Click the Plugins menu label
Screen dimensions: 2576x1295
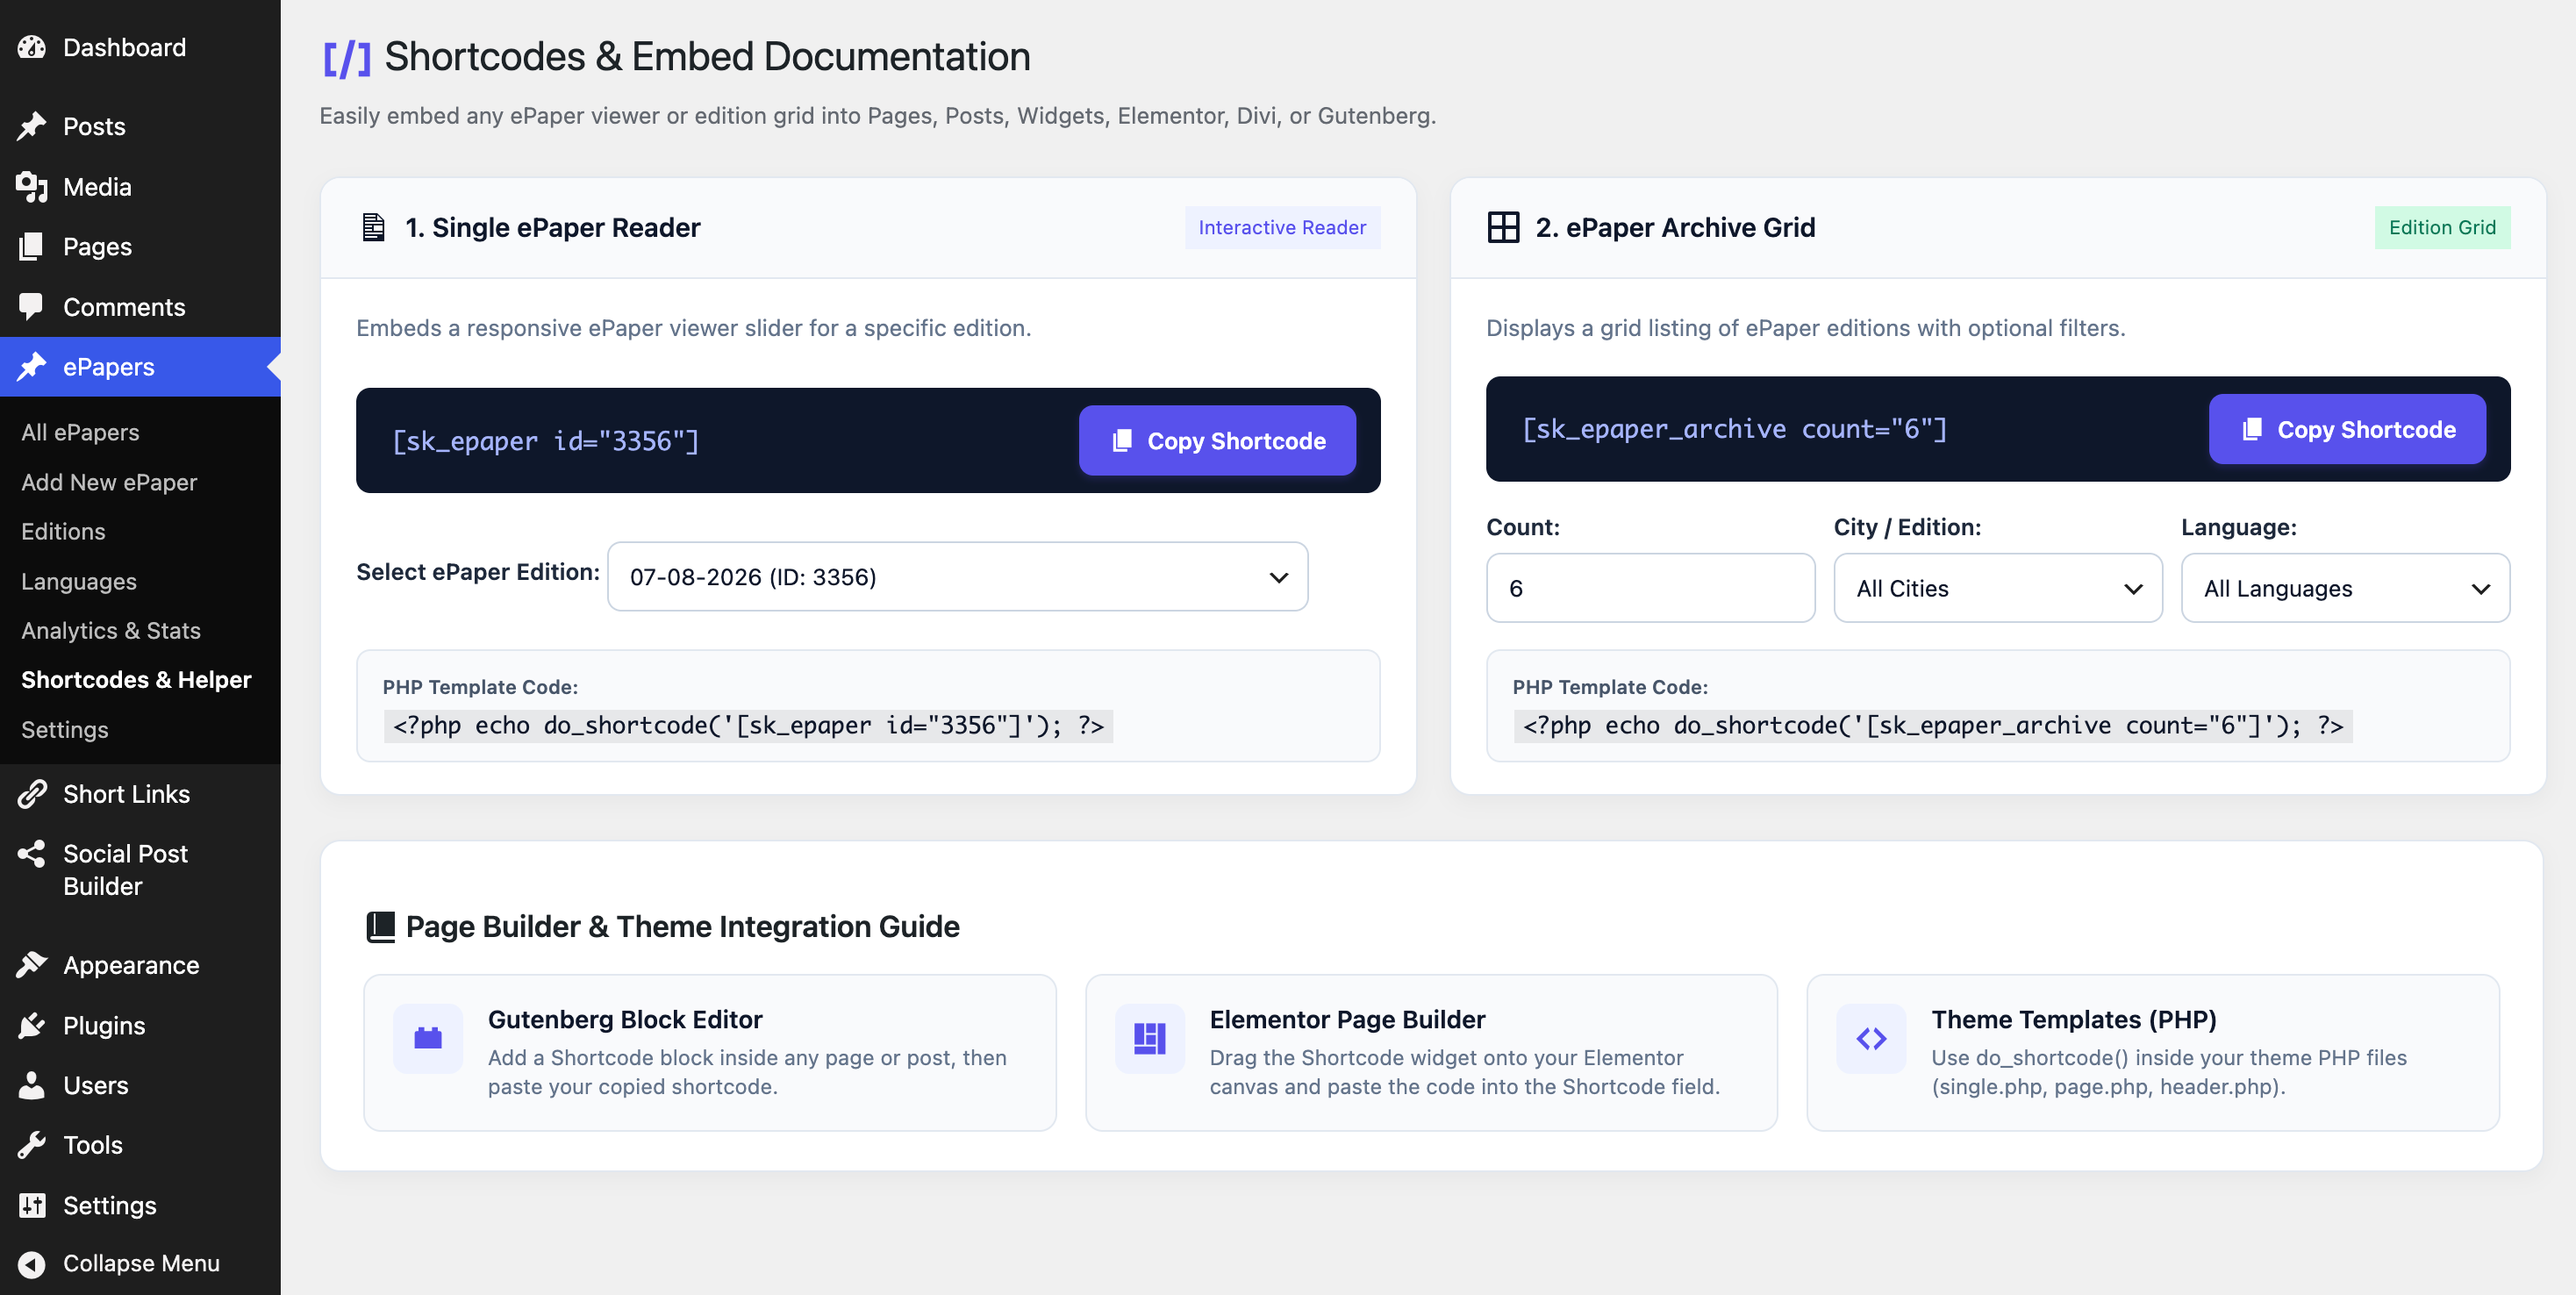pyautogui.click(x=104, y=1025)
